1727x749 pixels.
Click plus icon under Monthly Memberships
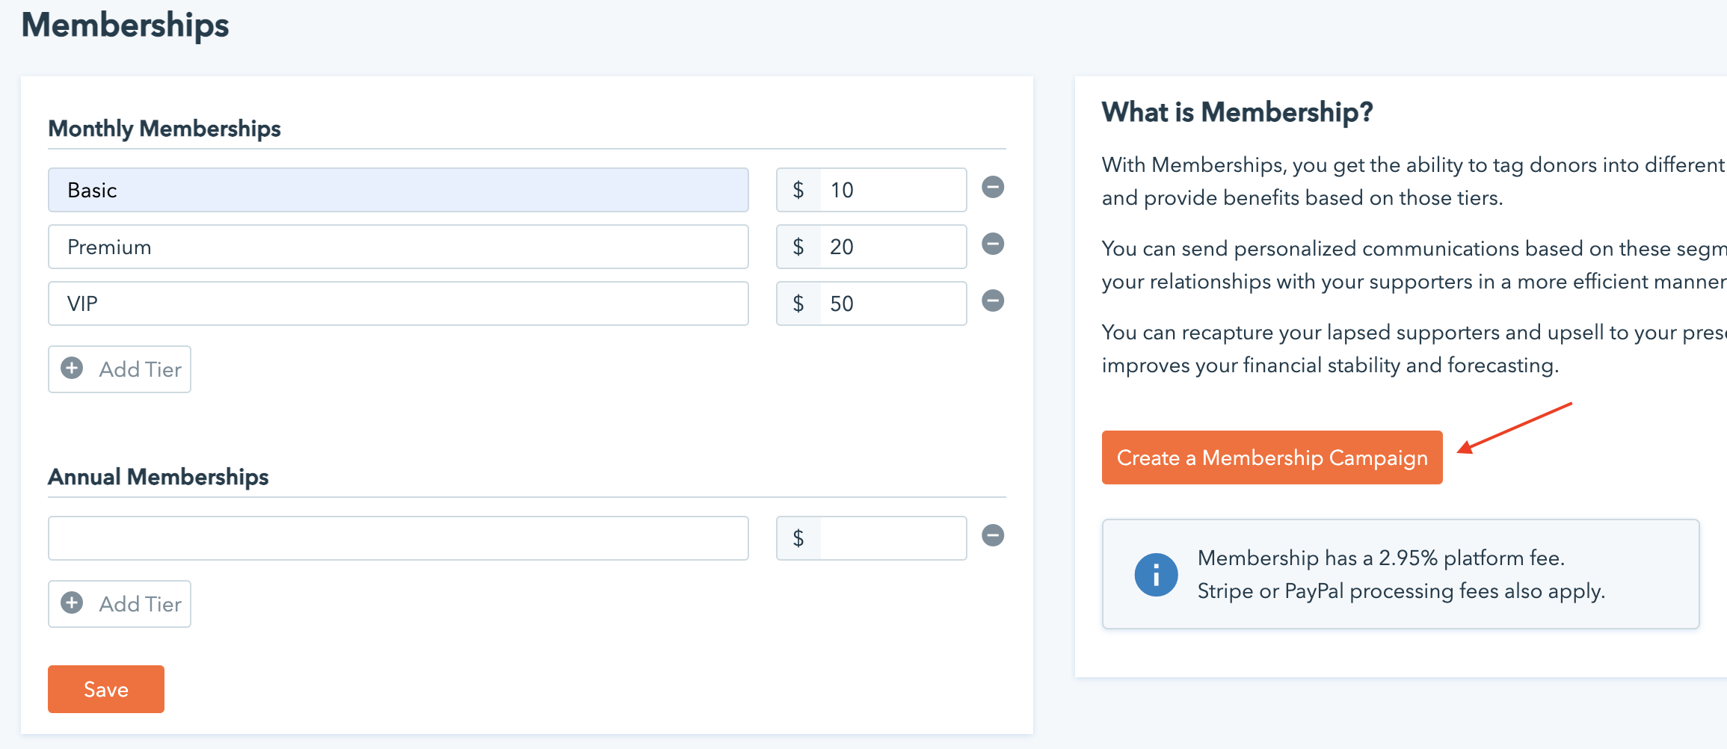tap(73, 369)
